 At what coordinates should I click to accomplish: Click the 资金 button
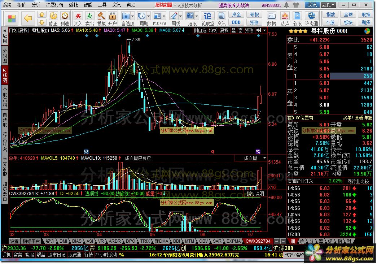tap(236, 15)
